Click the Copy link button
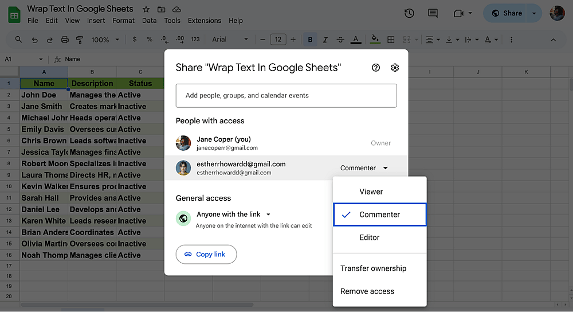 [x=206, y=254]
